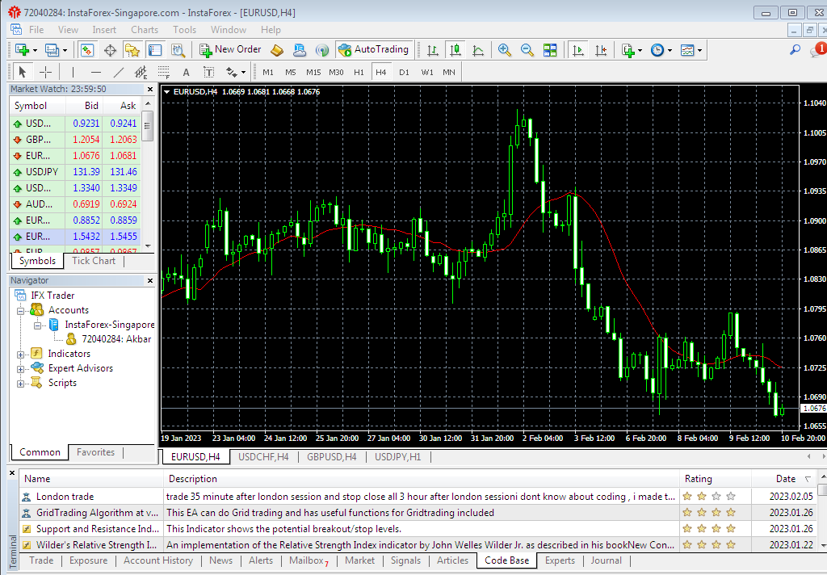827x575 pixels.
Task: Open the New Chart toolbar icon
Action: (22, 50)
